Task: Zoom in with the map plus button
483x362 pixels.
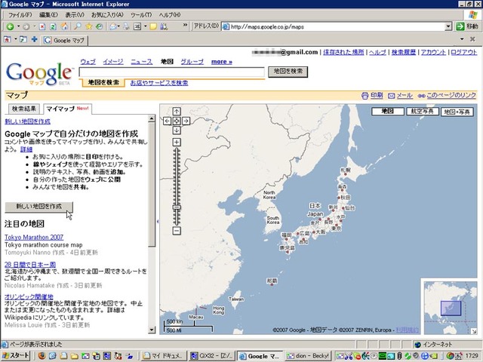Action: point(177,142)
